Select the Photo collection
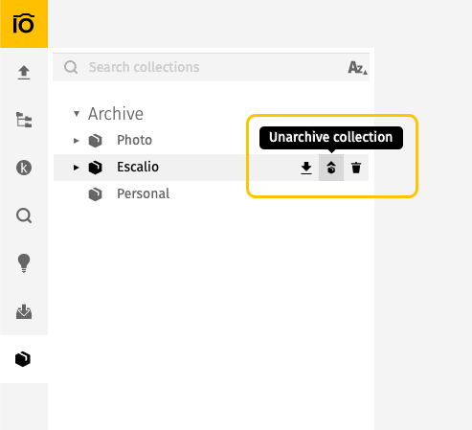472x430 pixels. tap(134, 140)
